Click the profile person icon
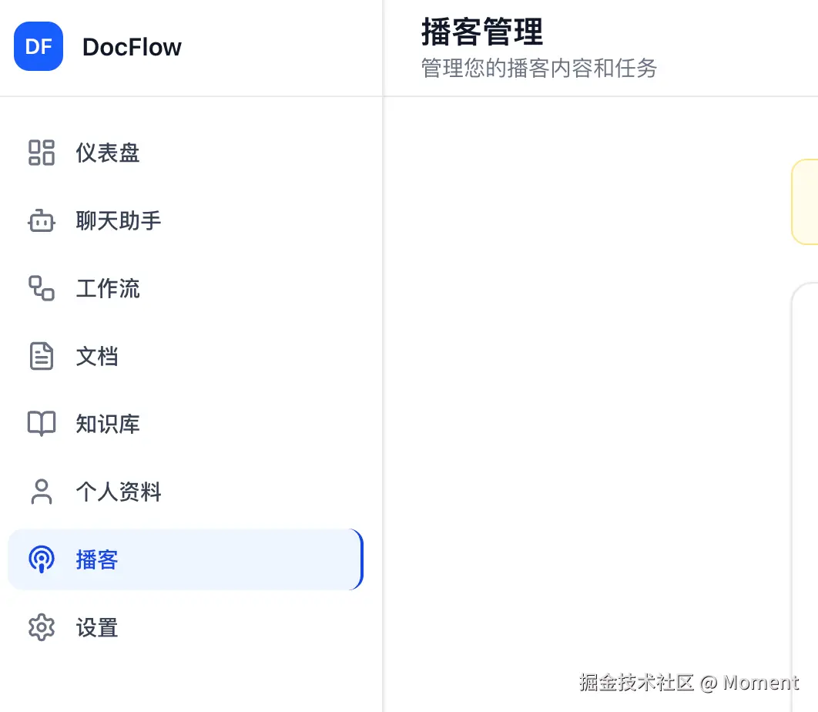 tap(42, 492)
